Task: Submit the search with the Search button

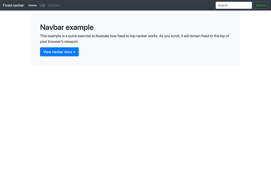Action: click(x=260, y=5)
